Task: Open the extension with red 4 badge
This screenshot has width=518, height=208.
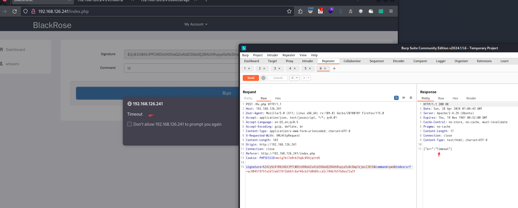Action: [x=320, y=11]
